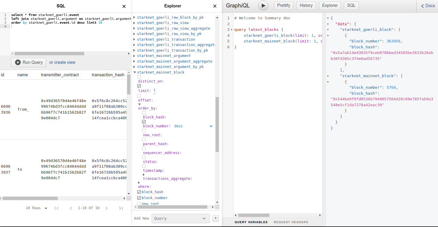438x227 pixels.
Task: Sort by transaction_hash column header
Action: (108, 75)
